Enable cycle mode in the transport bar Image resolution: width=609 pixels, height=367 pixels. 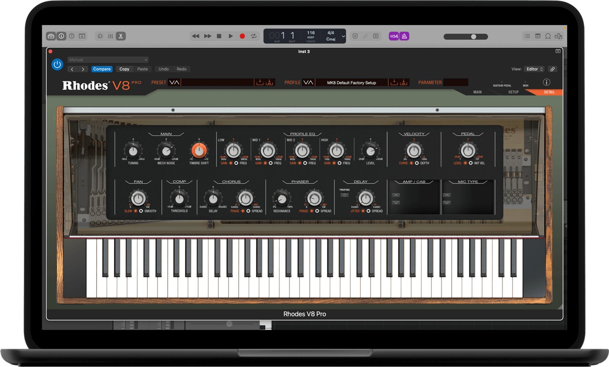point(253,36)
